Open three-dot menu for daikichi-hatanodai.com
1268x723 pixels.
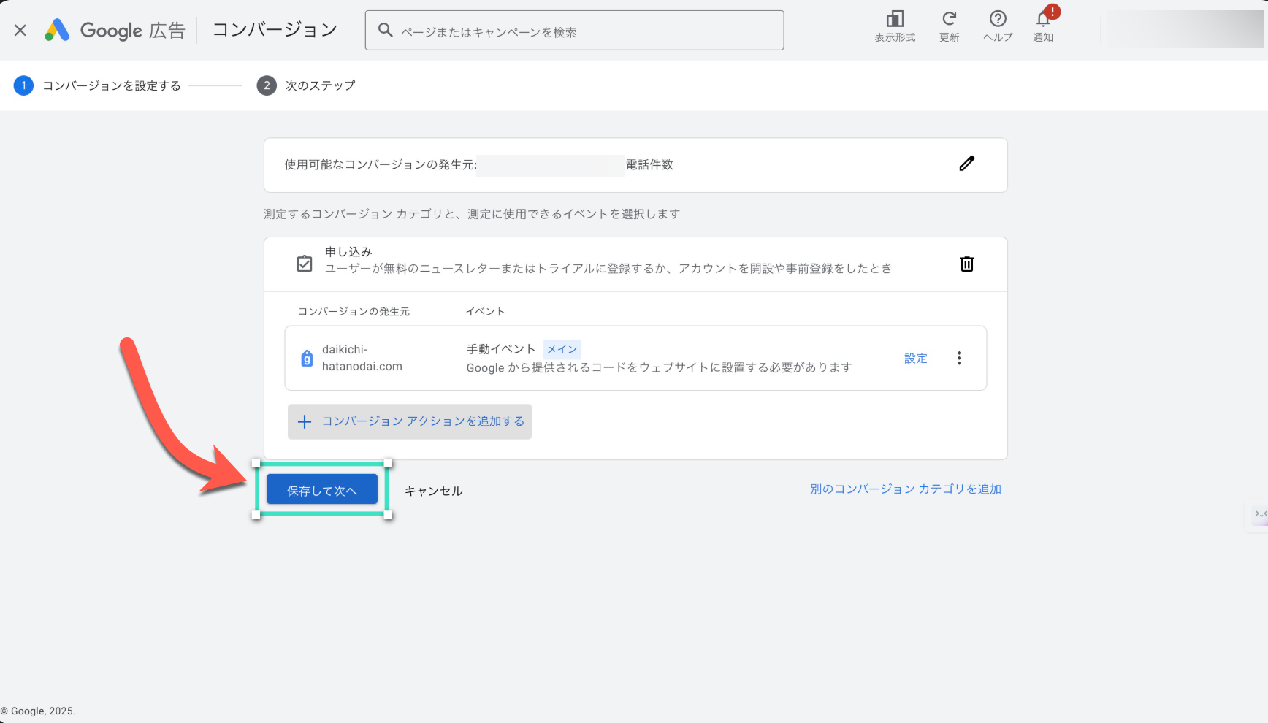pos(959,358)
